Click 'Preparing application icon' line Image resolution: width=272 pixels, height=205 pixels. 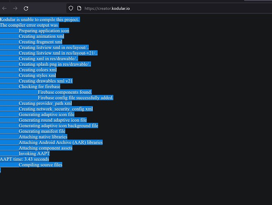click(44, 30)
